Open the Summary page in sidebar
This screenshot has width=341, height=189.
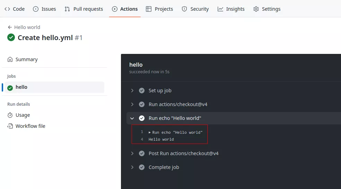click(x=26, y=59)
